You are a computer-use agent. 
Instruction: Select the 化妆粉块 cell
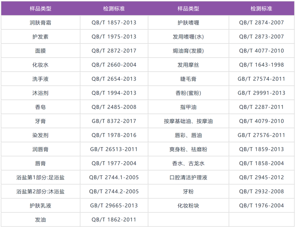(x=188, y=206)
